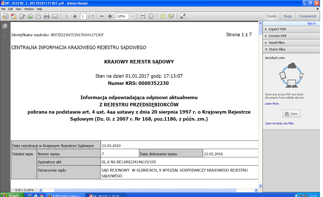Click the email envelope toolbar icon

point(55,16)
